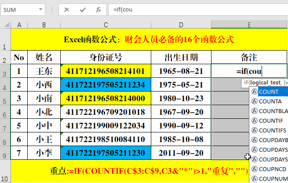Click fx icon beside COUNTIF suggestion
The image size is (288, 183).
[x=255, y=121]
